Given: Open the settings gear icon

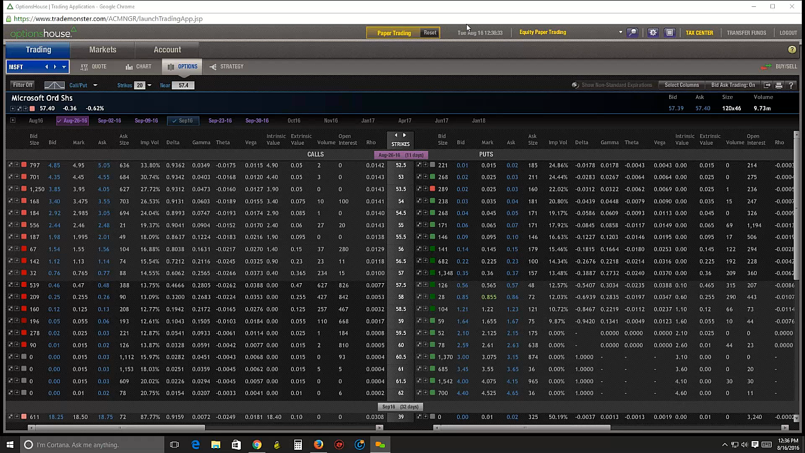Looking at the screenshot, I should [653, 33].
